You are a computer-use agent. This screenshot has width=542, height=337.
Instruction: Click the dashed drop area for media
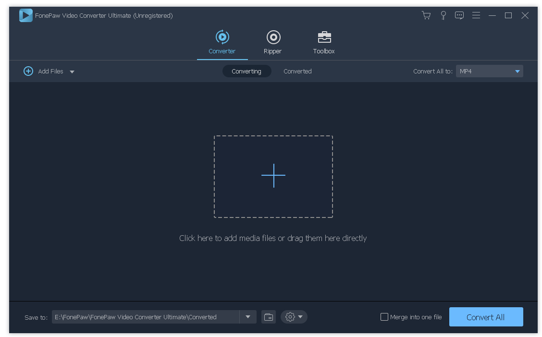coord(273,177)
